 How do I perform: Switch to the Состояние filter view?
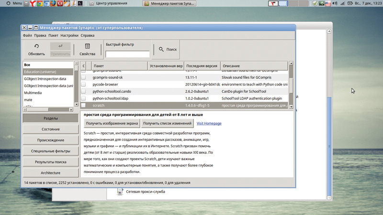pos(50,129)
